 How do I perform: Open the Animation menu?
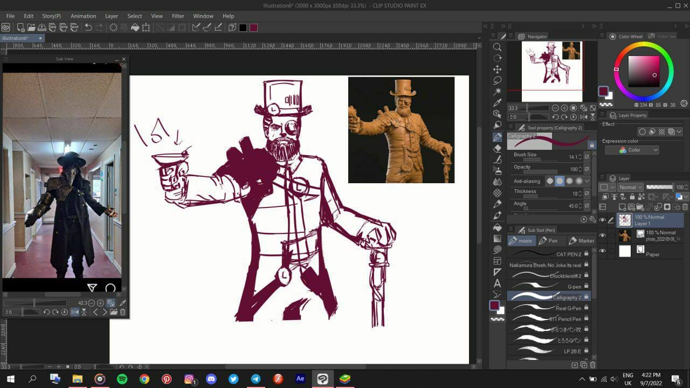pyautogui.click(x=83, y=16)
